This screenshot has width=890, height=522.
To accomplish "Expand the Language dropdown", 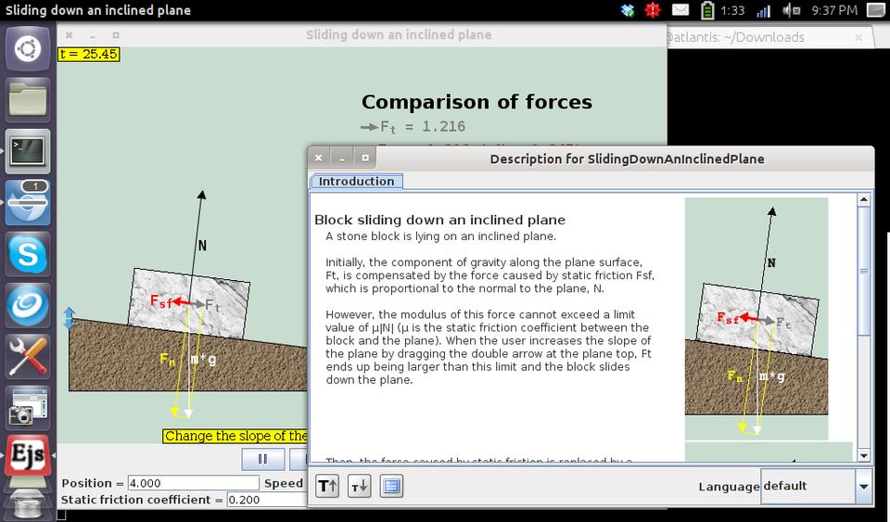I will 863,486.
